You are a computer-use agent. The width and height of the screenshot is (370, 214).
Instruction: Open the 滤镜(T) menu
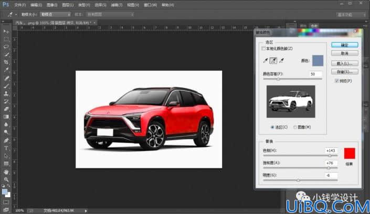point(117,5)
